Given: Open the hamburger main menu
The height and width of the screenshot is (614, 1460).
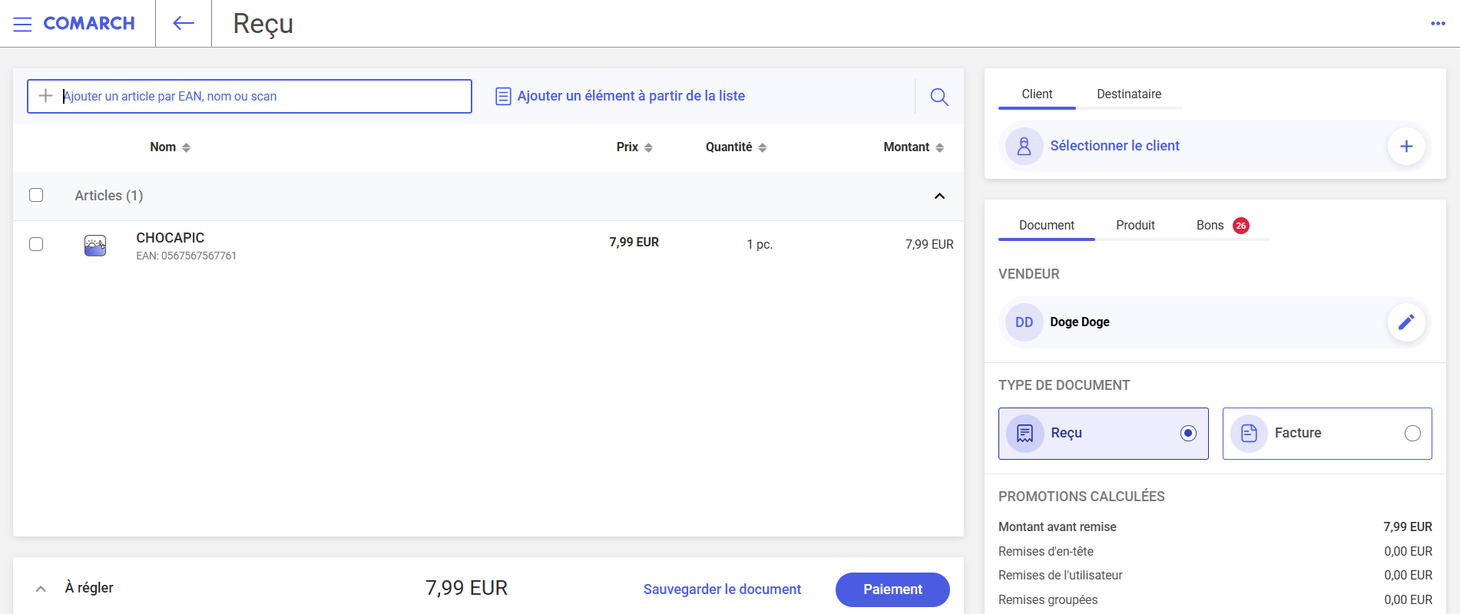Looking at the screenshot, I should [22, 24].
